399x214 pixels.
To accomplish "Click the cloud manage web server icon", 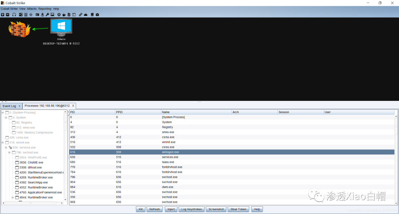I will [x=86, y=15].
